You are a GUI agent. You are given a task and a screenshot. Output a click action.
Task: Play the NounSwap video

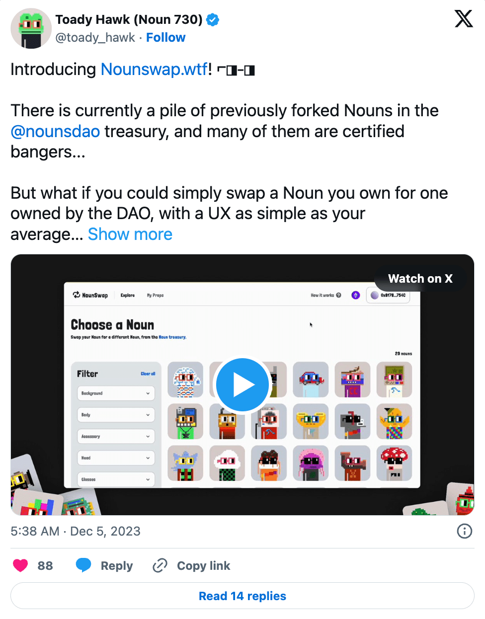[x=242, y=385]
